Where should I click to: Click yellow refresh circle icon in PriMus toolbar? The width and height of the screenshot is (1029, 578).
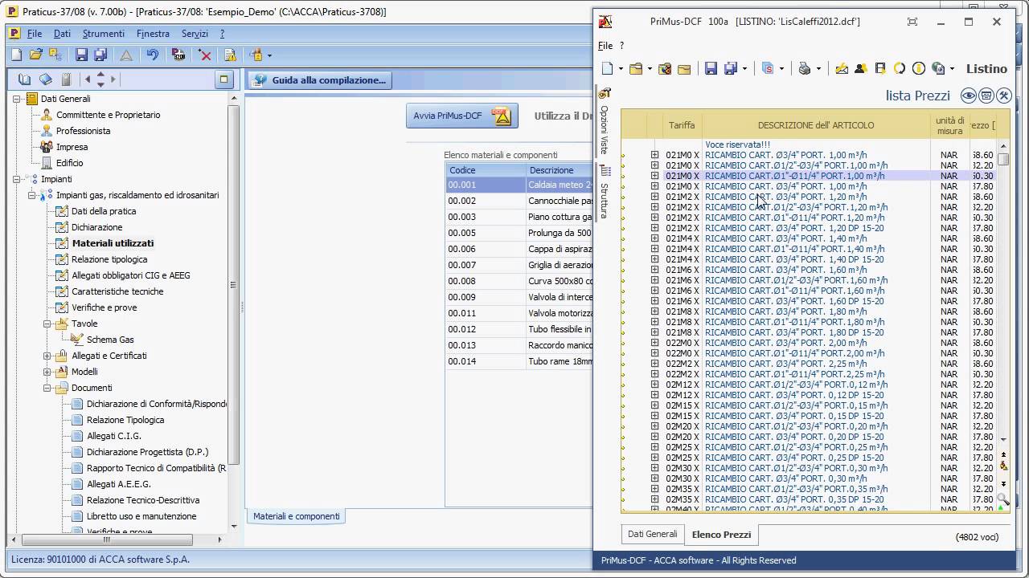(x=900, y=69)
